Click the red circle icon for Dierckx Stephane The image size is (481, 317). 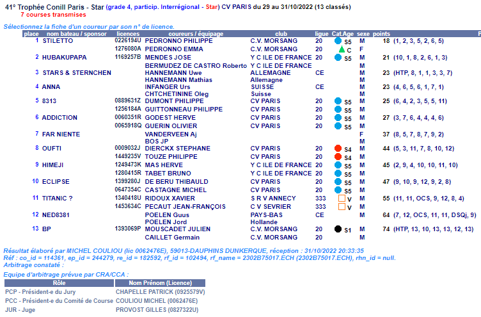[338, 149]
